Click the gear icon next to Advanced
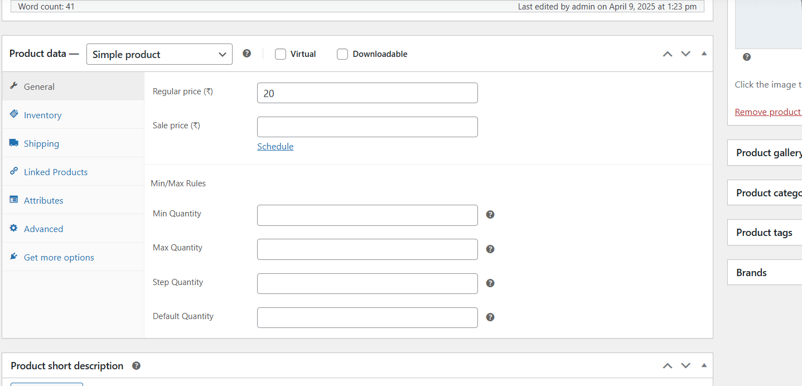The height and width of the screenshot is (386, 802). point(13,228)
